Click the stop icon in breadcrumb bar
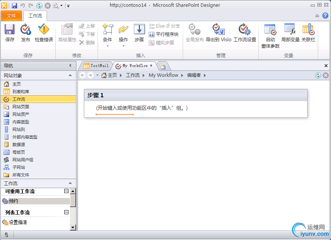The image size is (331, 240). pos(326,75)
